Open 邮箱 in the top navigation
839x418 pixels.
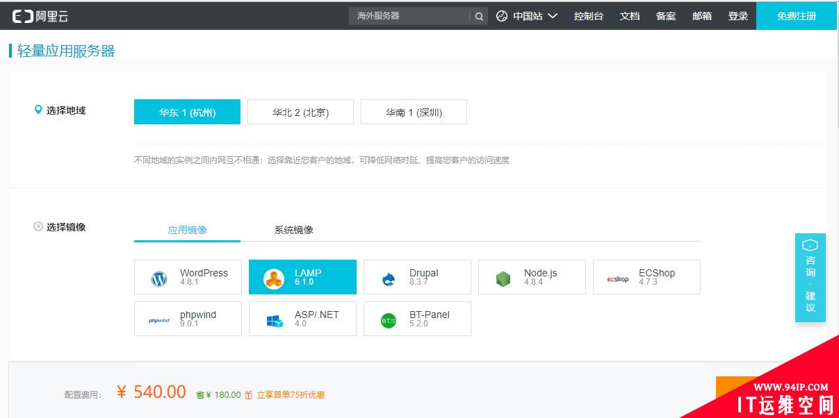click(702, 16)
